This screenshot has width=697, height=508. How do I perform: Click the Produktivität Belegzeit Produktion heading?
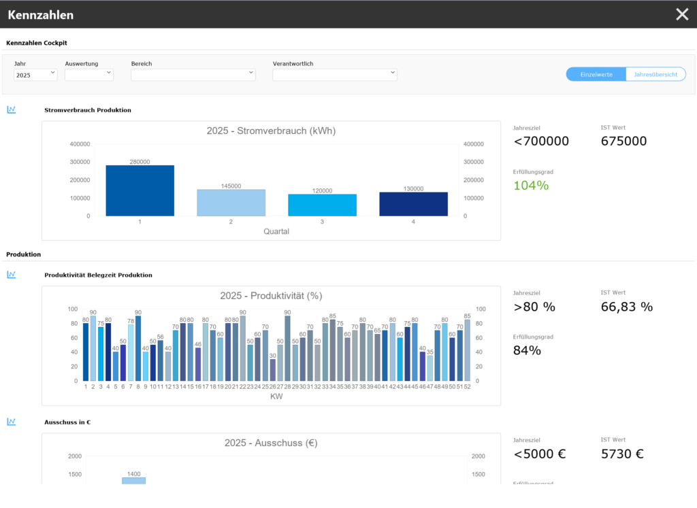(x=98, y=275)
